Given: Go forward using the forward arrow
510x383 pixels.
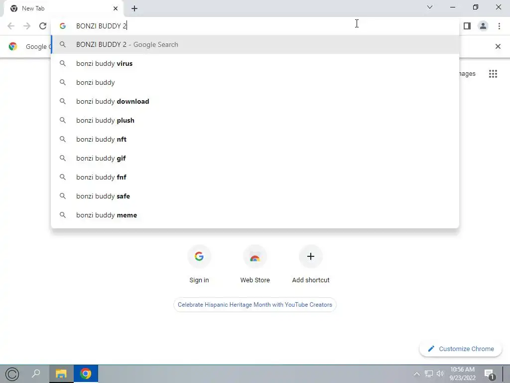Looking at the screenshot, I should tap(27, 26).
